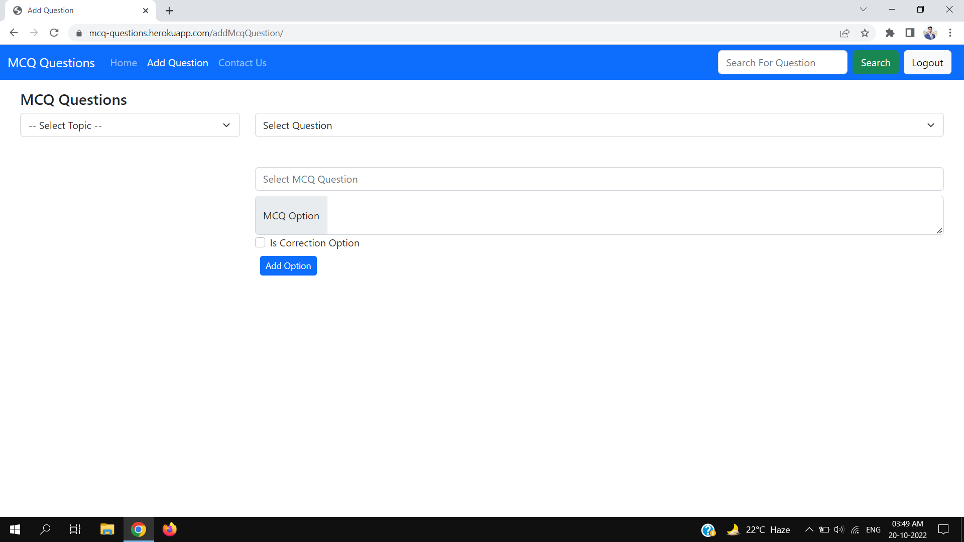Open the Select Topic dropdown
Viewport: 964px width, 542px height.
click(130, 125)
